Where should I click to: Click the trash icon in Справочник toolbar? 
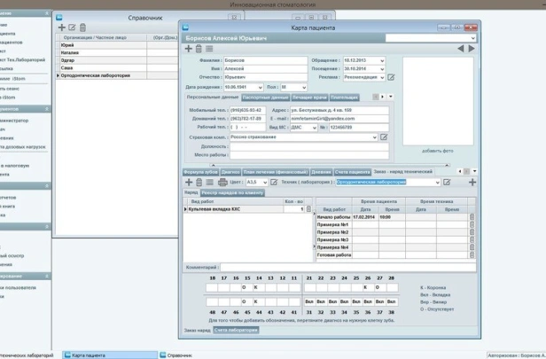pos(83,28)
